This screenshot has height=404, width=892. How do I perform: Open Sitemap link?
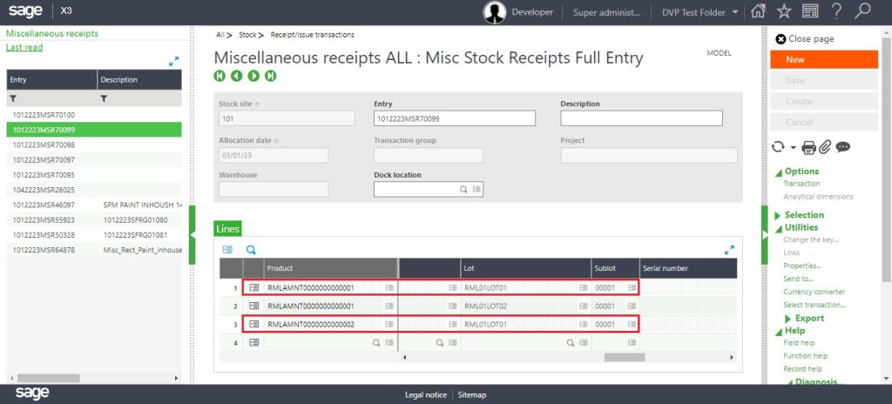coord(472,394)
